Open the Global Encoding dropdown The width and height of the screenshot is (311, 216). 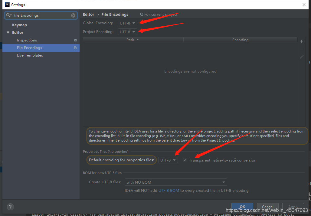127,23
